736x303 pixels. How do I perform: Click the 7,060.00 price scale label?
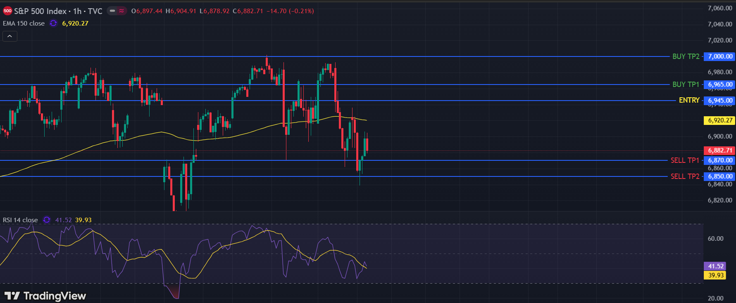719,8
